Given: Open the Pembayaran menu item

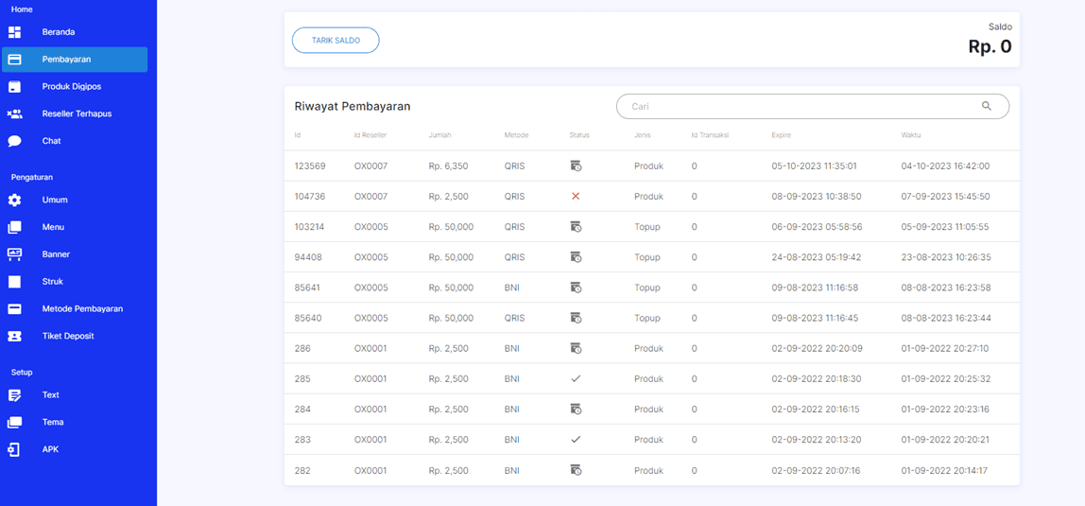Looking at the screenshot, I should (x=66, y=60).
